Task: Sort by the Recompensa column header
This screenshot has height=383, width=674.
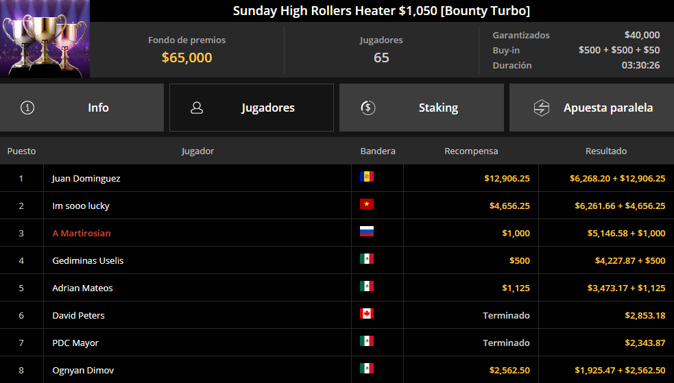Action: click(471, 151)
